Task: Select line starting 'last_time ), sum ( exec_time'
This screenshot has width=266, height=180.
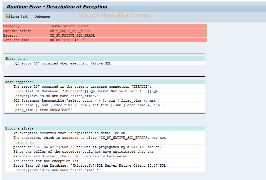Action: (89, 105)
